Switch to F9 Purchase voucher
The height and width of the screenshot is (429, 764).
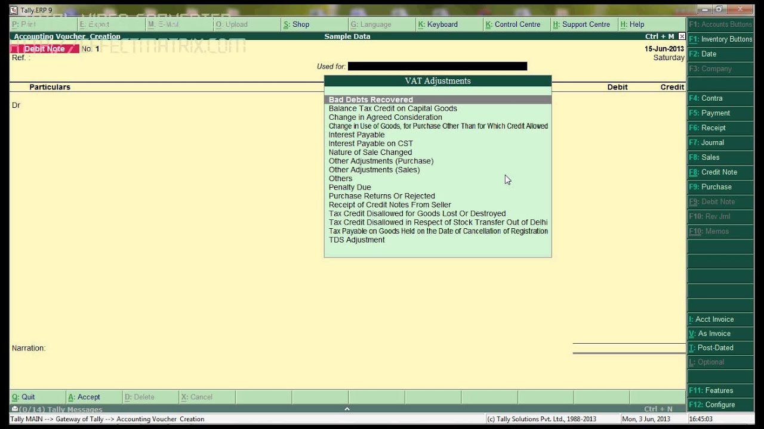pyautogui.click(x=720, y=187)
